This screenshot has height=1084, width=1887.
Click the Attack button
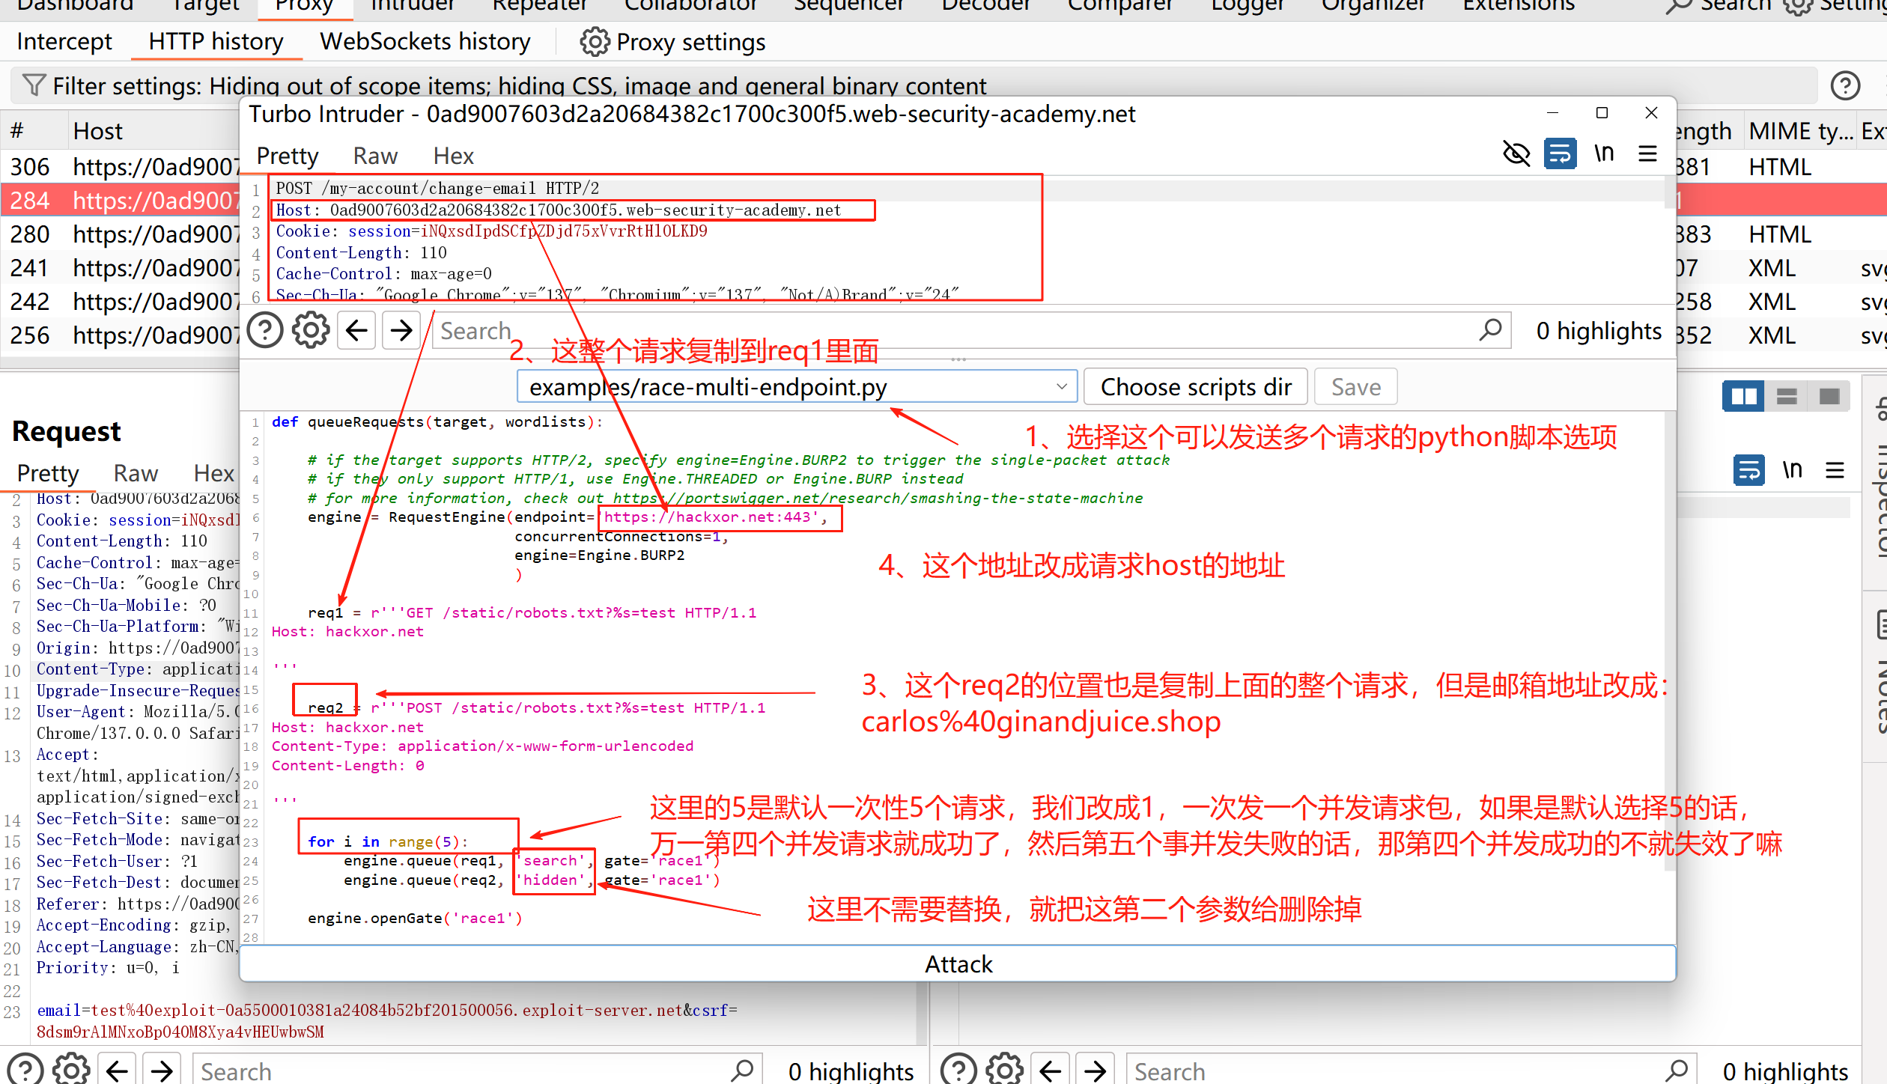tap(957, 964)
